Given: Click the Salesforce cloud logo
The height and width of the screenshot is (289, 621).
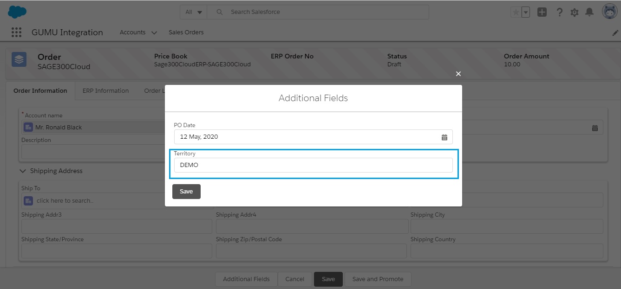Looking at the screenshot, I should pyautogui.click(x=17, y=12).
